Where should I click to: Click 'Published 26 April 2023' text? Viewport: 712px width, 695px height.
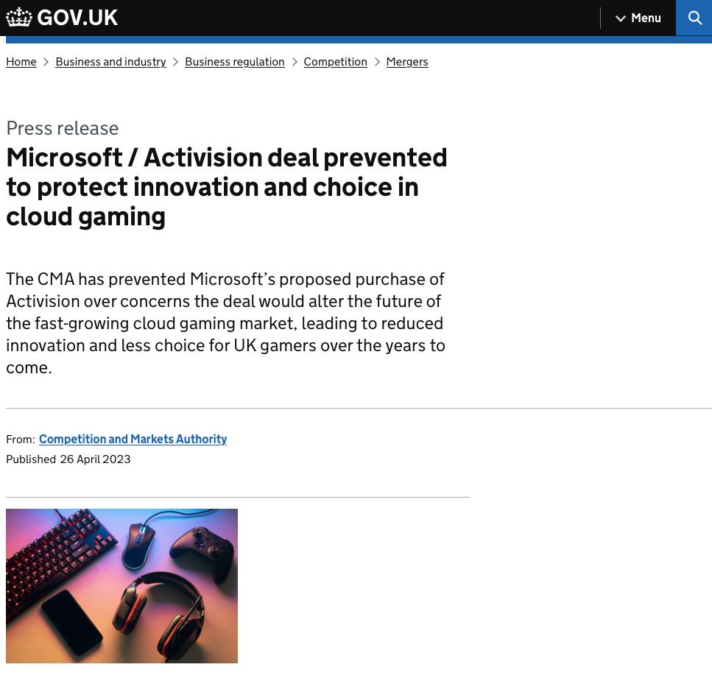(68, 459)
